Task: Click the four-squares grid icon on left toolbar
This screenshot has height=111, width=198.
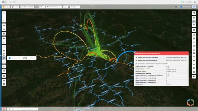Action: click(4, 51)
